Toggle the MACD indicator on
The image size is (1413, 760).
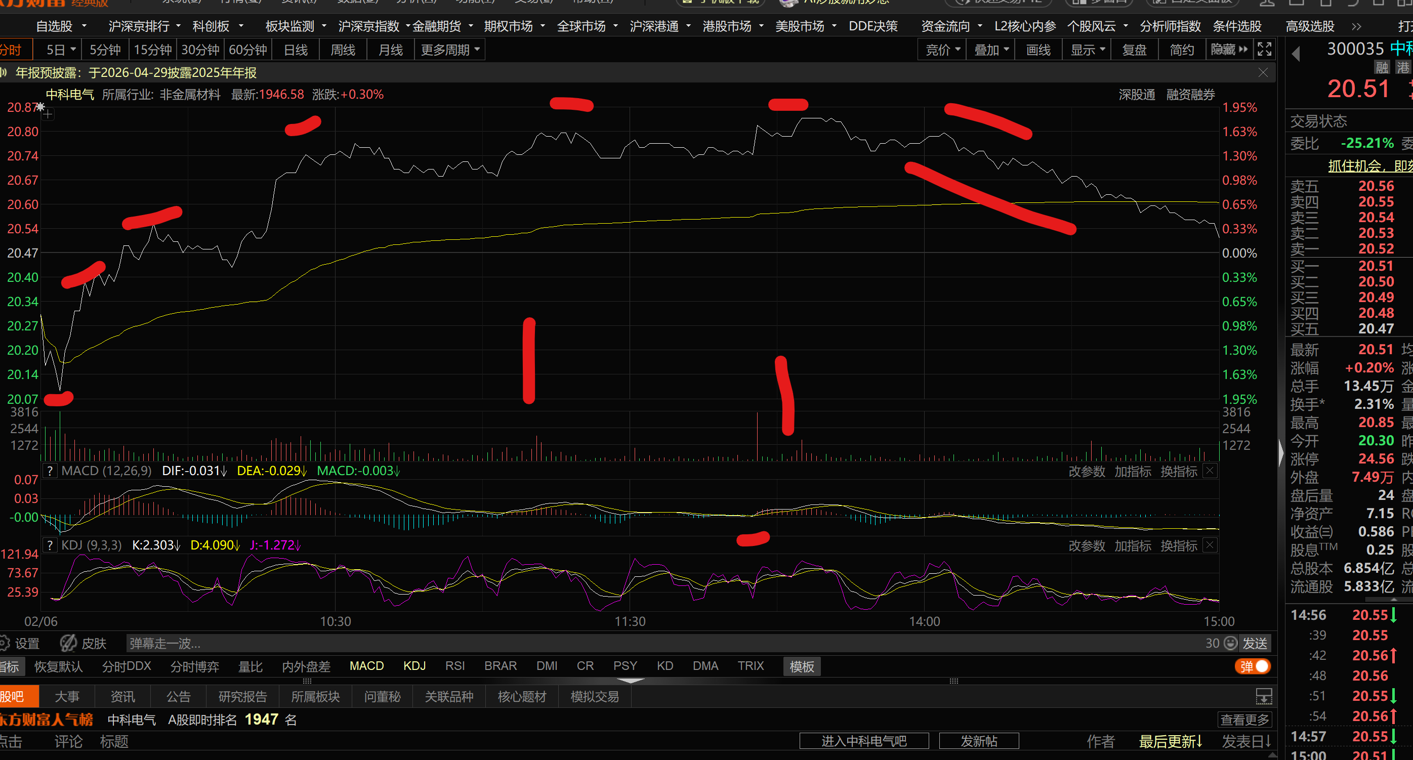[366, 666]
